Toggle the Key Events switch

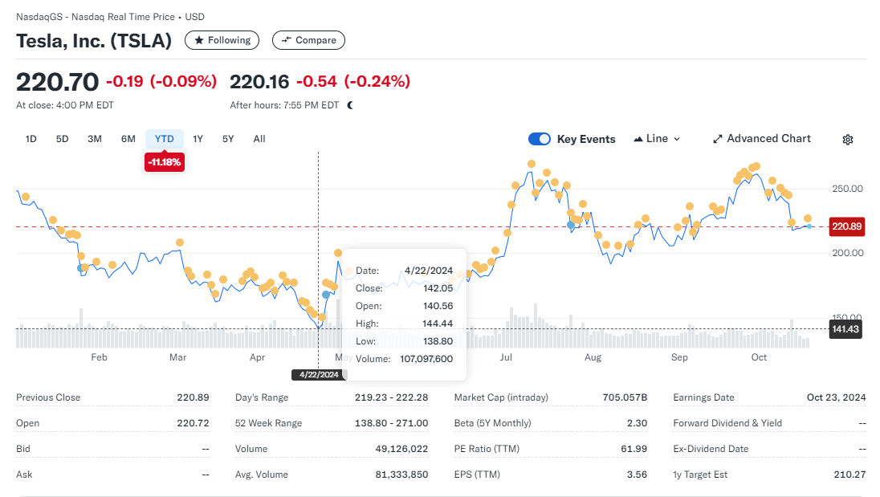click(540, 139)
